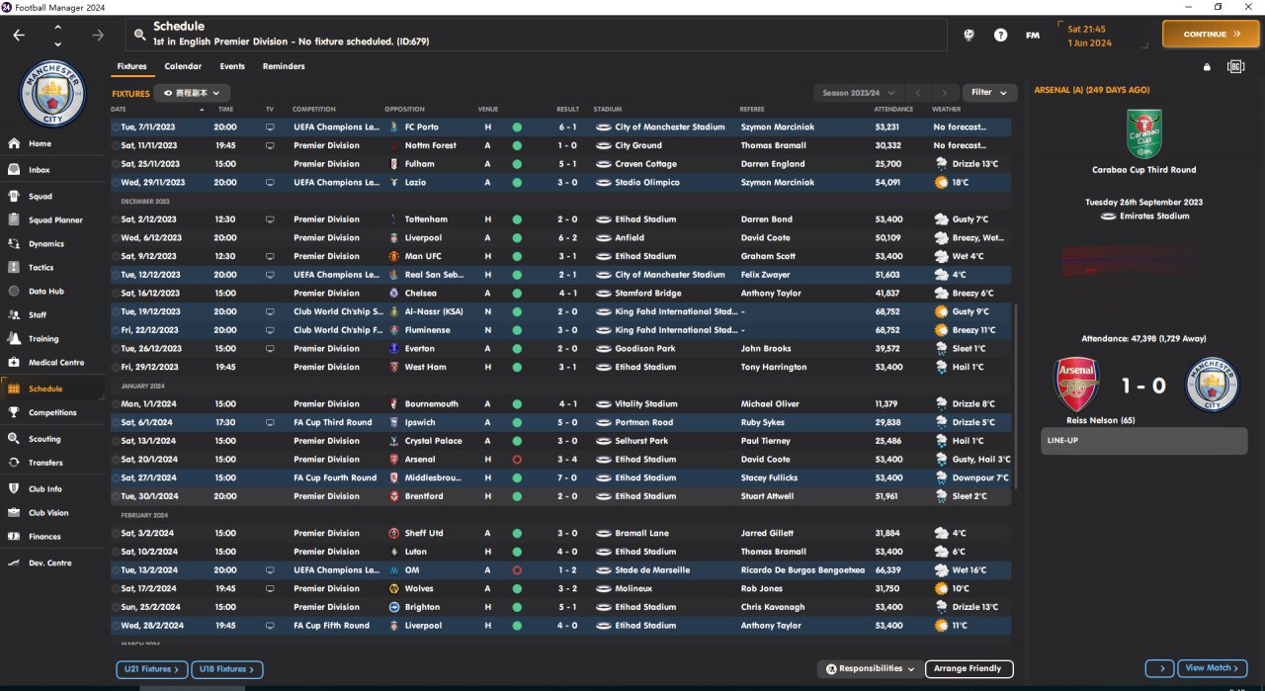Go forward with the right arrow
This screenshot has height=691, width=1265.
click(x=97, y=35)
